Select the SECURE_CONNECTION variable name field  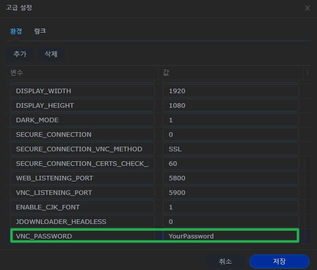click(82, 135)
